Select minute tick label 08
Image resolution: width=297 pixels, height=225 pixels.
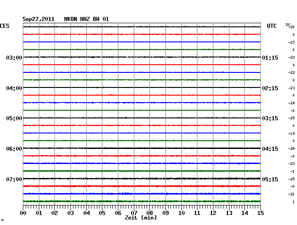click(149, 213)
